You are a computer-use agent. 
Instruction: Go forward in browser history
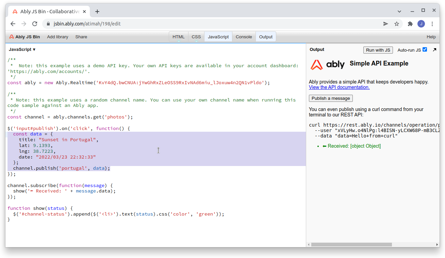(24, 24)
